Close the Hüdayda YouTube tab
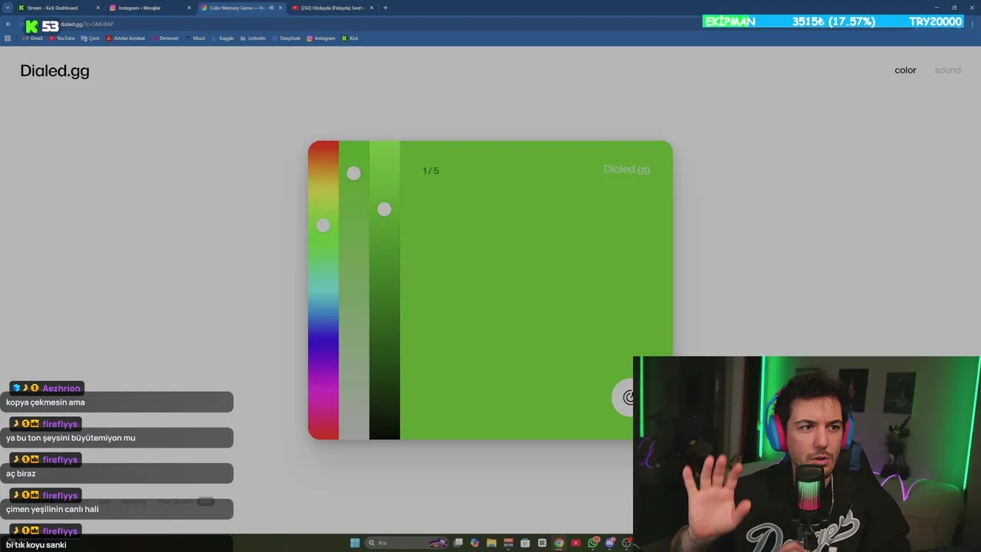This screenshot has height=552, width=981. 372,8
